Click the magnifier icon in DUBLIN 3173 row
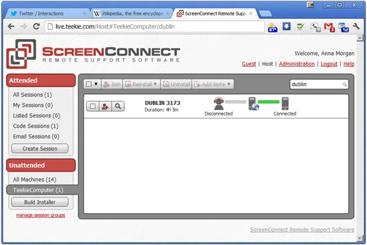This screenshot has height=245, width=367. pos(118,106)
